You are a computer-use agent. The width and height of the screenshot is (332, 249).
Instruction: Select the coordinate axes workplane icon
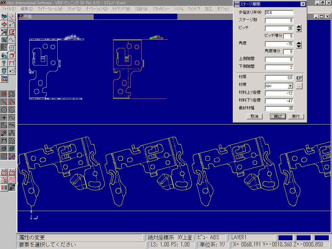[x=12, y=157]
